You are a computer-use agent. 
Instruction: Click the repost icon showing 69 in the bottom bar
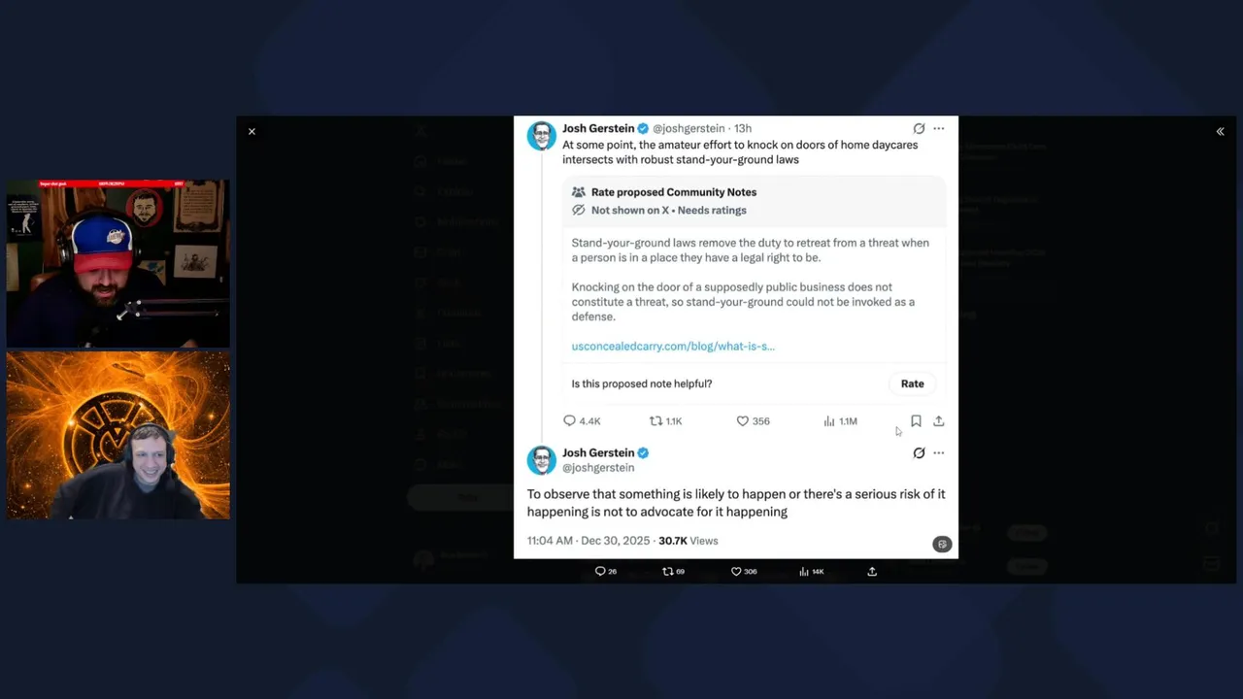[673, 572]
